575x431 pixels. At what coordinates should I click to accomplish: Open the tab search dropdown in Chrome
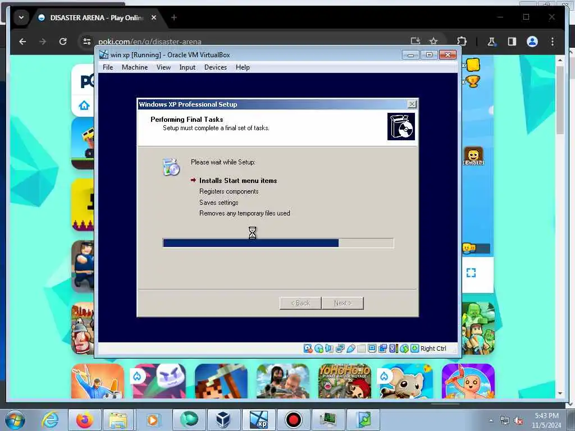click(x=21, y=17)
